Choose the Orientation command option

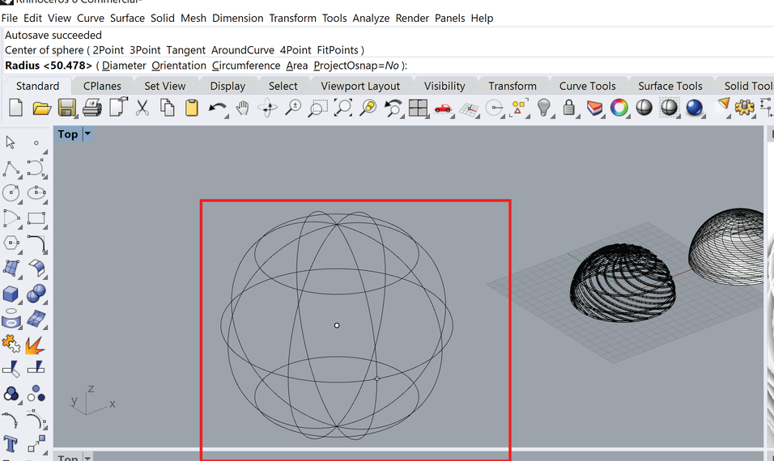[x=179, y=66]
